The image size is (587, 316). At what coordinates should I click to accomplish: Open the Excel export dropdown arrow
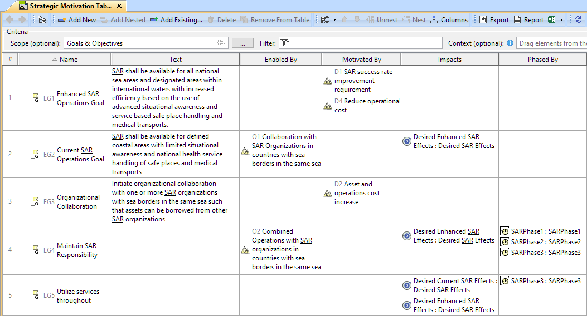tap(561, 19)
